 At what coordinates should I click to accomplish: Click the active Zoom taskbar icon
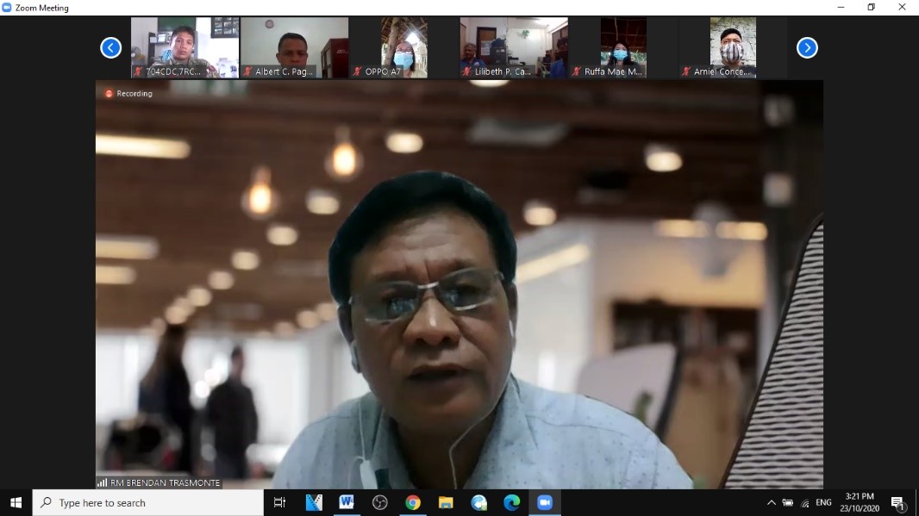click(545, 502)
